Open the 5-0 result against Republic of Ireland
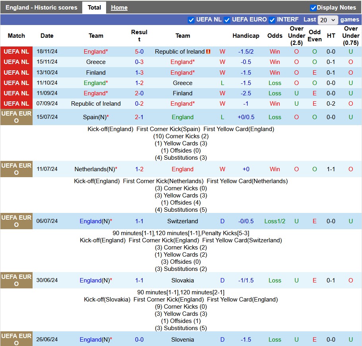 (139, 52)
